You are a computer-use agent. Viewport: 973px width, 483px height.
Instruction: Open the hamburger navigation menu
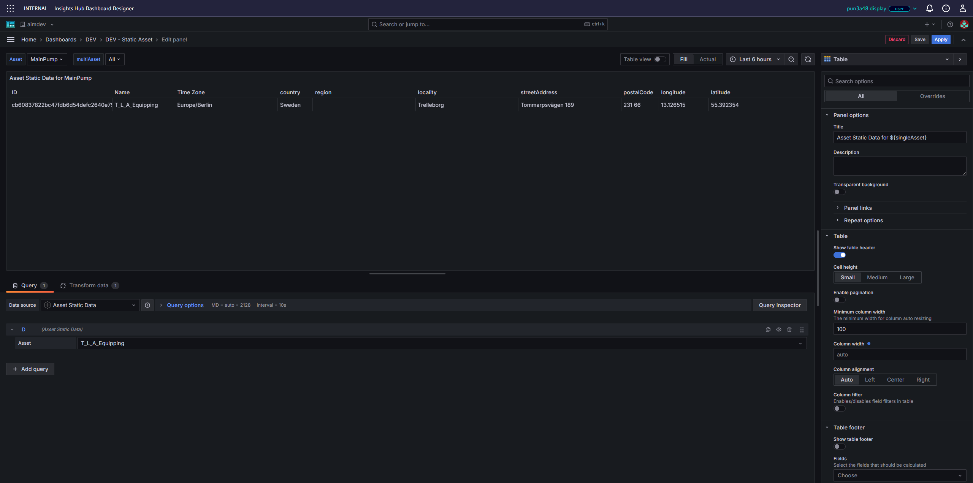pos(11,40)
